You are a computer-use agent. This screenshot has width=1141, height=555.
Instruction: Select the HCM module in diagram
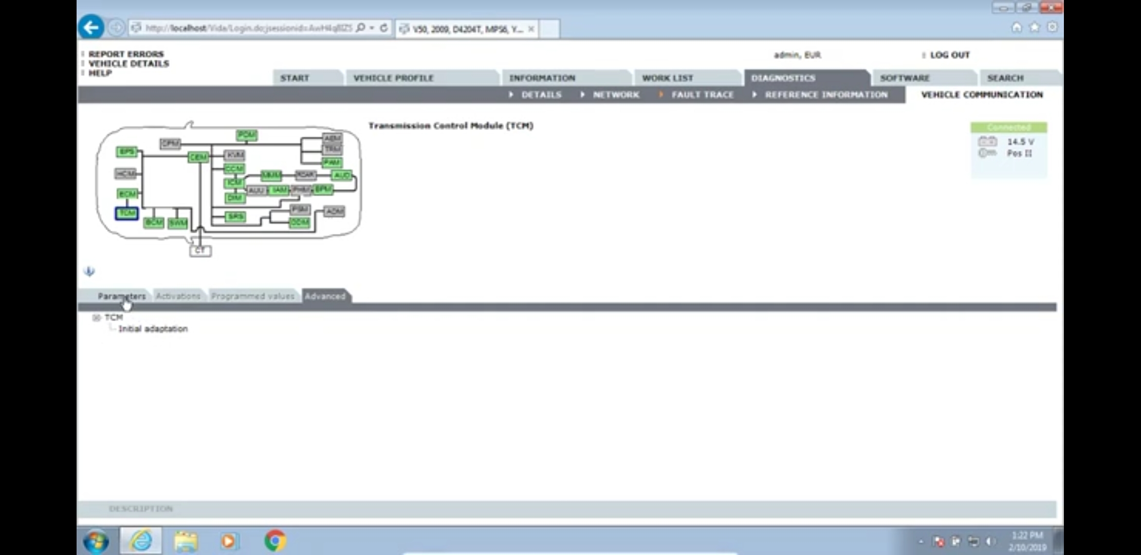(x=126, y=174)
